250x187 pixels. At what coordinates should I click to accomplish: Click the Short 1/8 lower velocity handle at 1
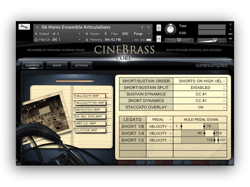(181, 126)
